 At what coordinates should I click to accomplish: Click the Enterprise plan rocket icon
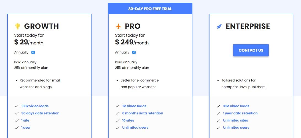tap(219, 27)
